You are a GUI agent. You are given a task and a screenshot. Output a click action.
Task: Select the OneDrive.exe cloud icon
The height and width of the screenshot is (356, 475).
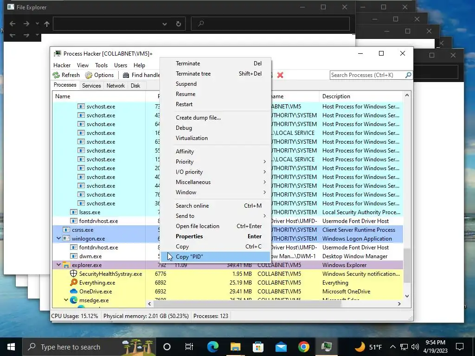[74, 291]
